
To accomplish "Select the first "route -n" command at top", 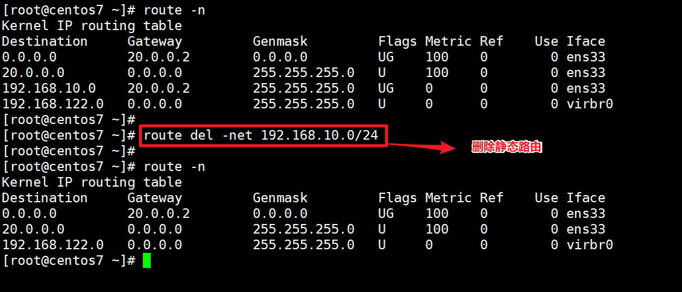I will point(174,10).
